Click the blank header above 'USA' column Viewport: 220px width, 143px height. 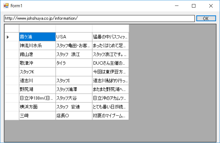[x=74, y=28]
